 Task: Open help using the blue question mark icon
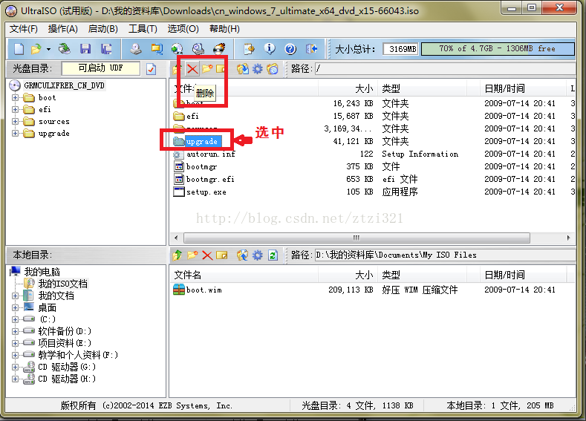(x=290, y=49)
